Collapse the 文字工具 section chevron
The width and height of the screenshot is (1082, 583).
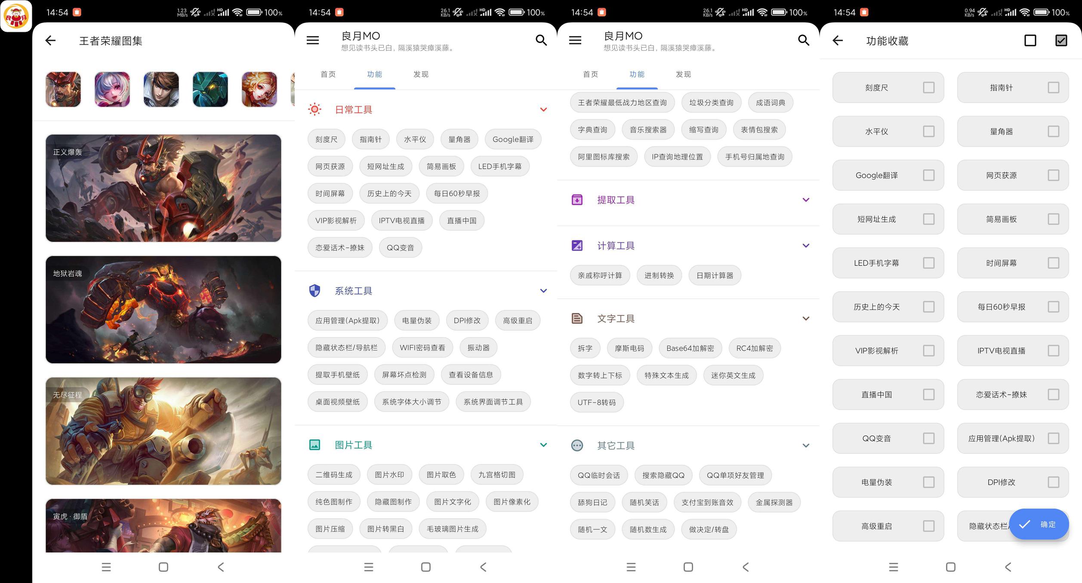(x=806, y=319)
